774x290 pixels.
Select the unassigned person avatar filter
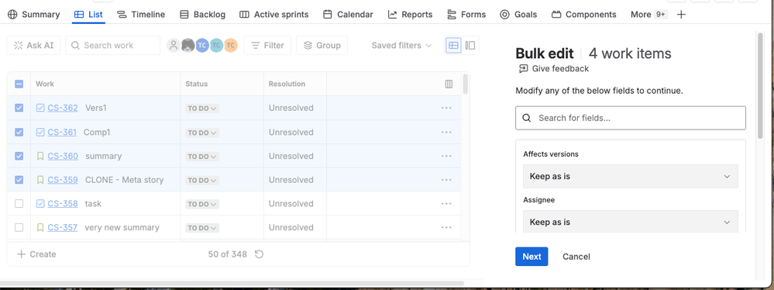(x=174, y=46)
